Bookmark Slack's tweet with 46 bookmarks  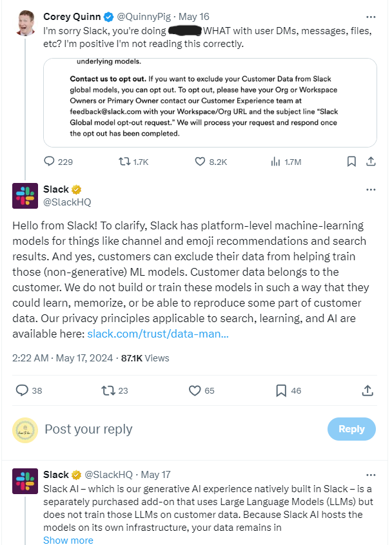pos(288,390)
